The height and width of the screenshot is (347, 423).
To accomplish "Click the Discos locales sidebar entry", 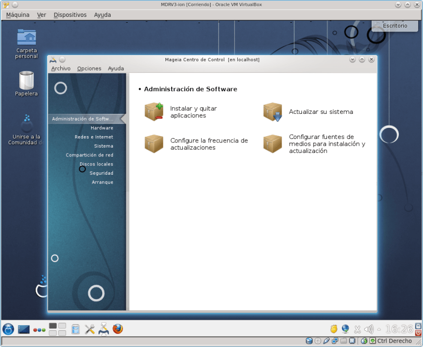I will pos(96,164).
